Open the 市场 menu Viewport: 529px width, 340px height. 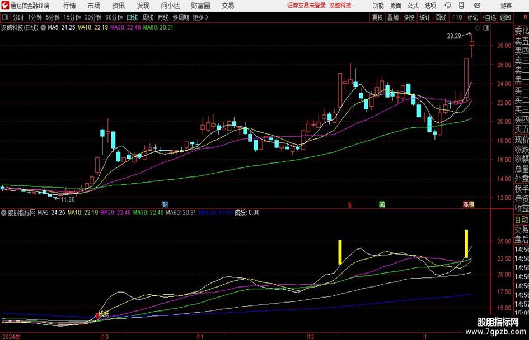(x=94, y=6)
